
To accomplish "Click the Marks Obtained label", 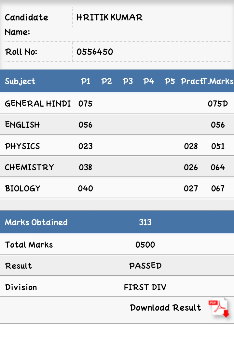I will (36, 222).
